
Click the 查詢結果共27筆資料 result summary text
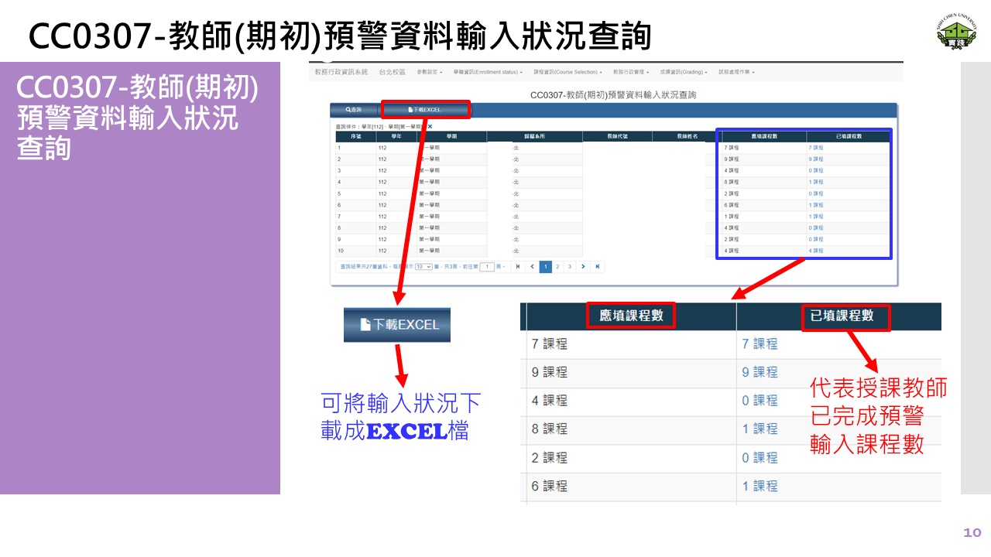tap(363, 267)
